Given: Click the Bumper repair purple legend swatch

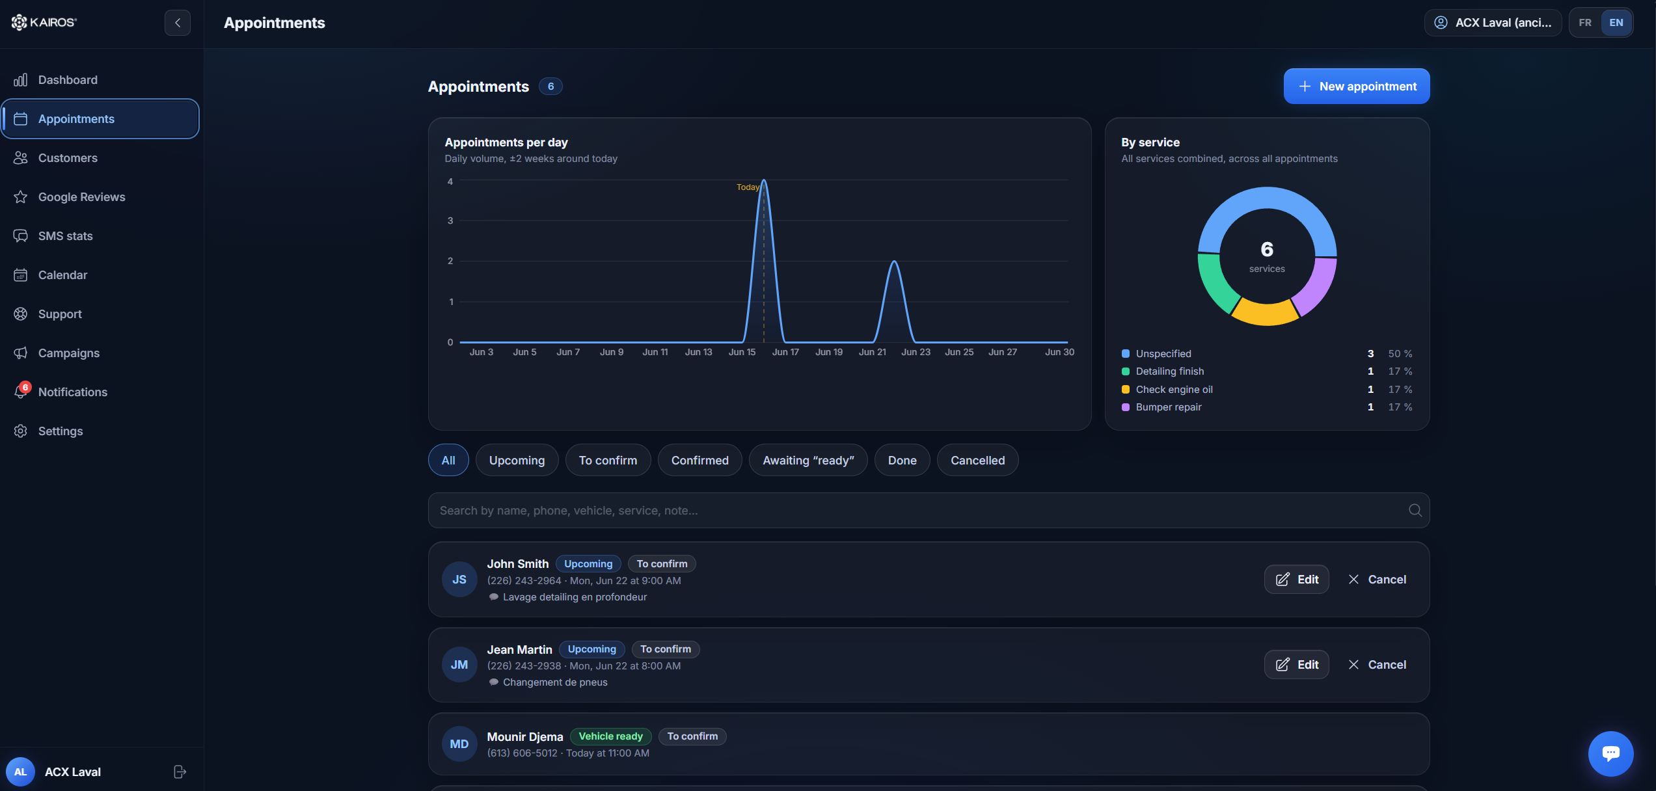Looking at the screenshot, I should click(1125, 407).
